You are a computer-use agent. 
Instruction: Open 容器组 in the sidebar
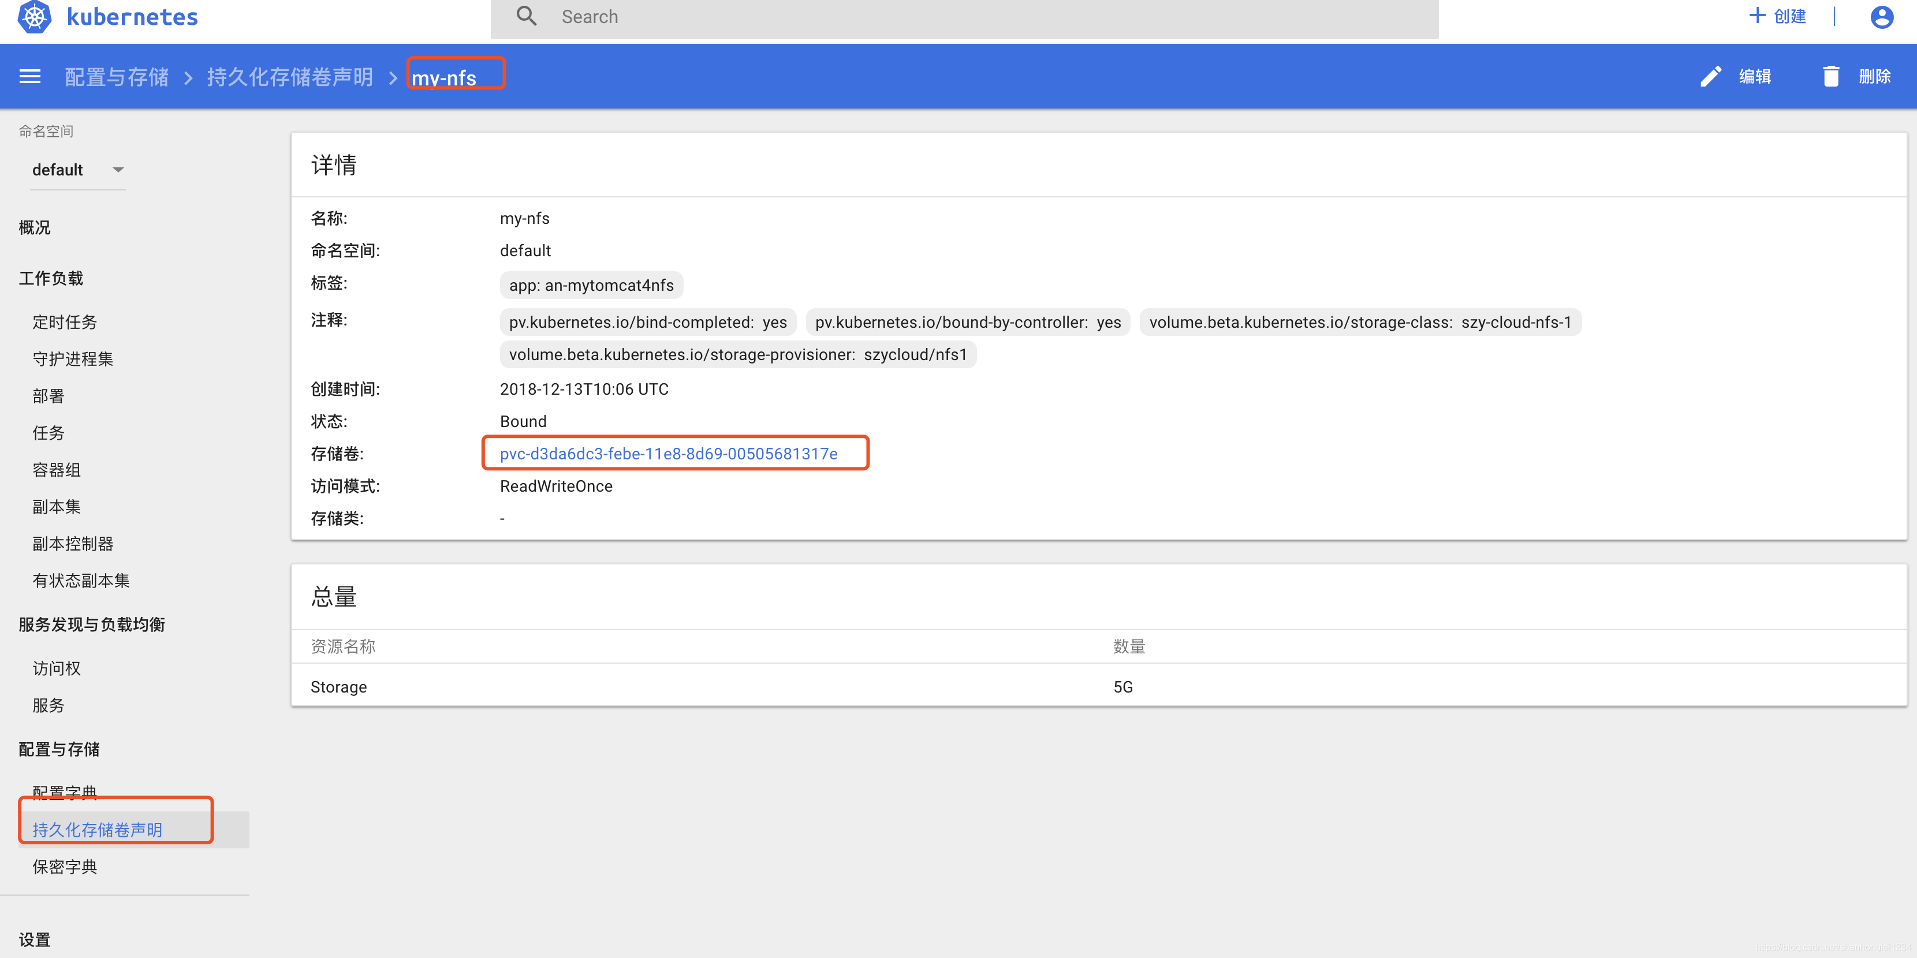[x=57, y=470]
